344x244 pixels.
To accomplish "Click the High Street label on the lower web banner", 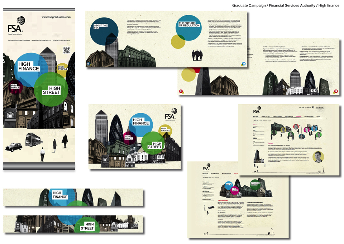I will 87,226.
